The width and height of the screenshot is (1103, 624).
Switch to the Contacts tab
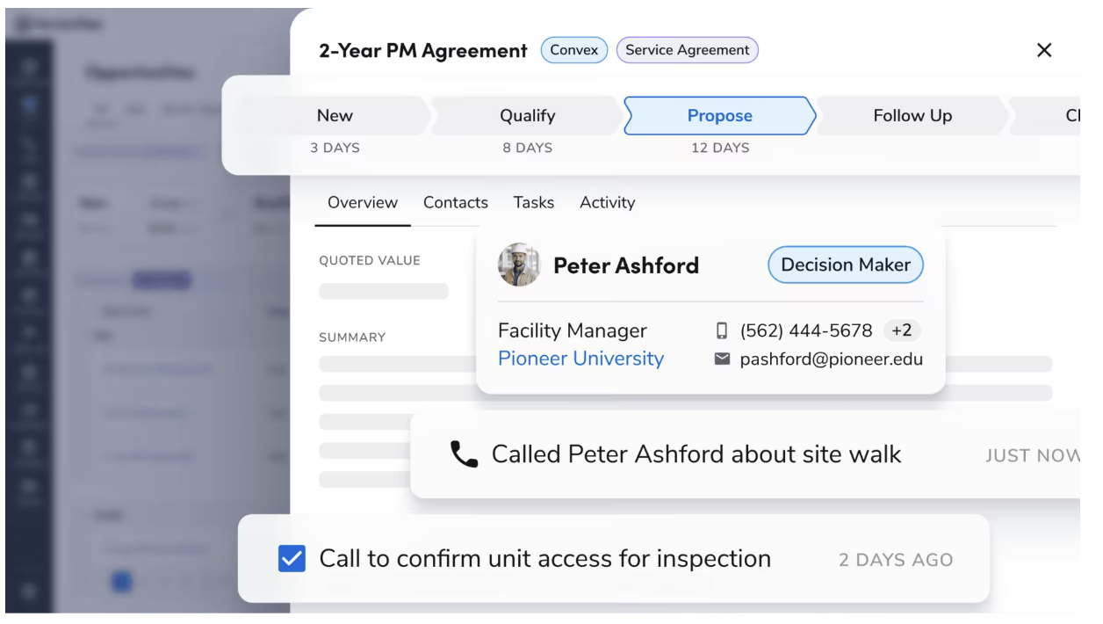pyautogui.click(x=456, y=202)
